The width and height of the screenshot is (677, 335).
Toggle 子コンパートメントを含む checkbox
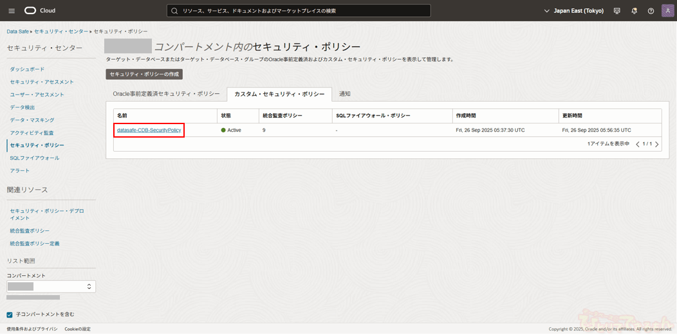pyautogui.click(x=10, y=314)
